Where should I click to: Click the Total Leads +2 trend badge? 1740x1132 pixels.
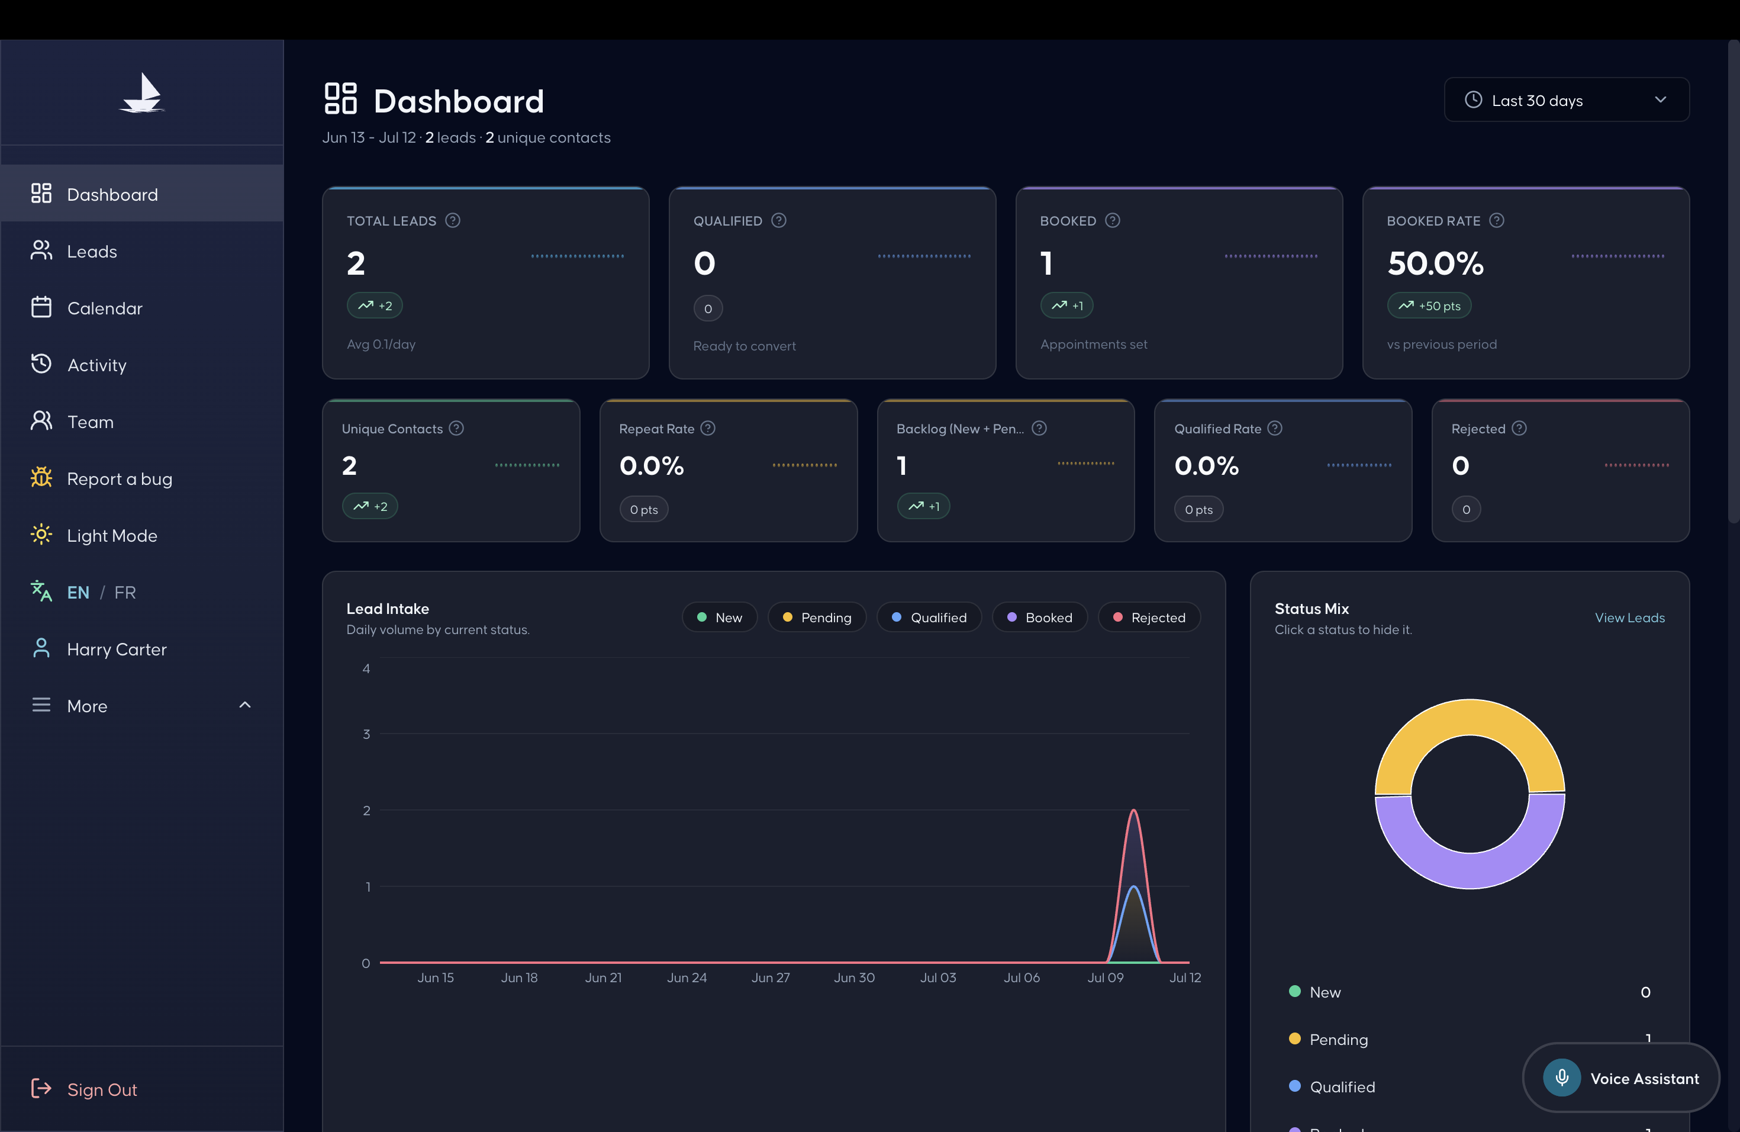click(x=374, y=305)
